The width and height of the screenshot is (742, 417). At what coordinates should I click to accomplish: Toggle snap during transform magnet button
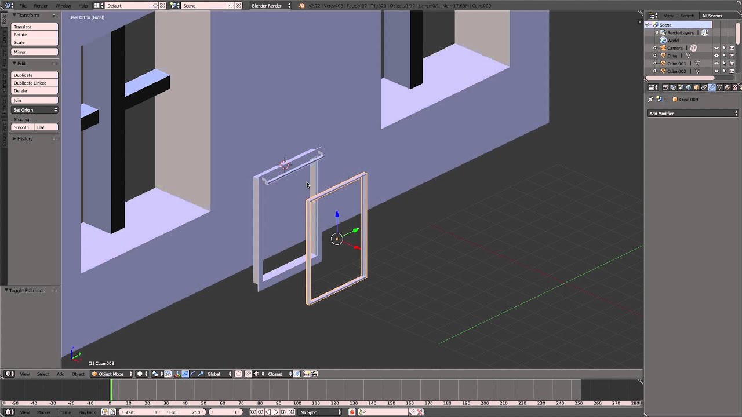(x=248, y=374)
